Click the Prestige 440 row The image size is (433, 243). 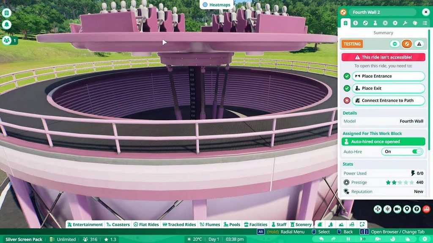pos(383,182)
